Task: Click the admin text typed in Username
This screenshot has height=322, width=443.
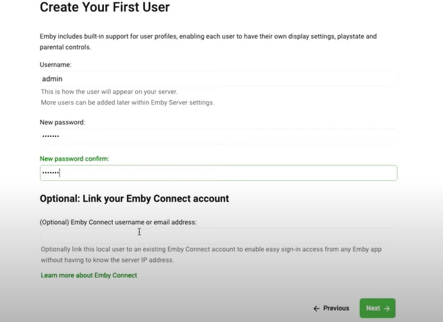Action: [52, 79]
